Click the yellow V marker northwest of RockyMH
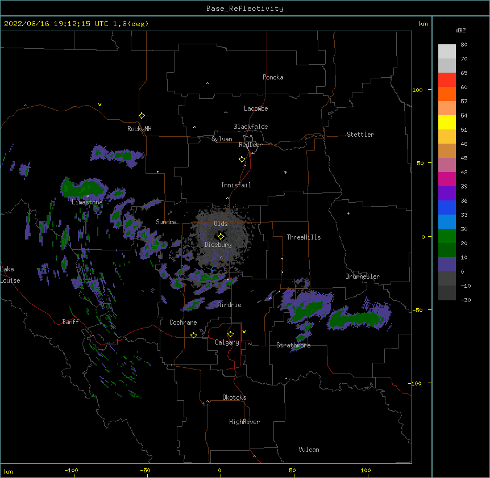This screenshot has width=490, height=478. [x=99, y=104]
